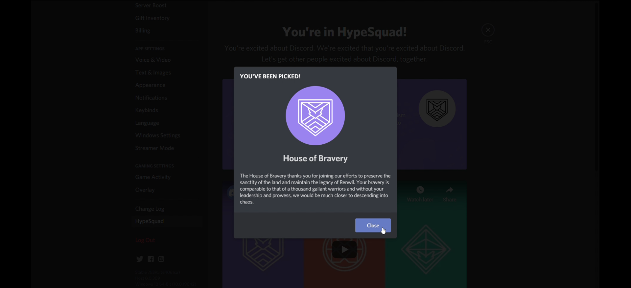Click the 'You're in HypeSquad!' heading
The image size is (631, 288).
click(344, 32)
